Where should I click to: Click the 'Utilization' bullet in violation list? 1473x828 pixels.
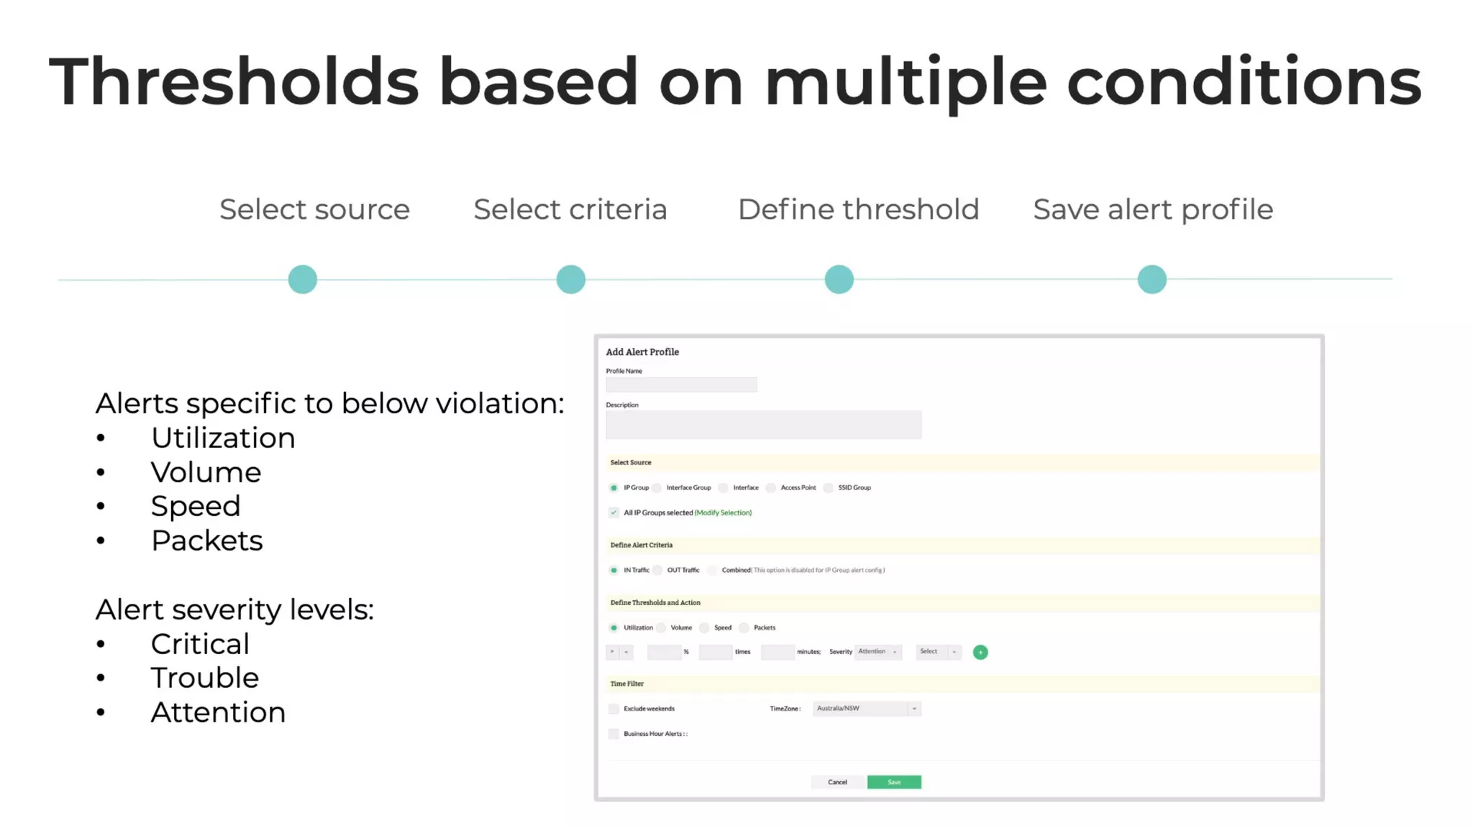(x=223, y=438)
